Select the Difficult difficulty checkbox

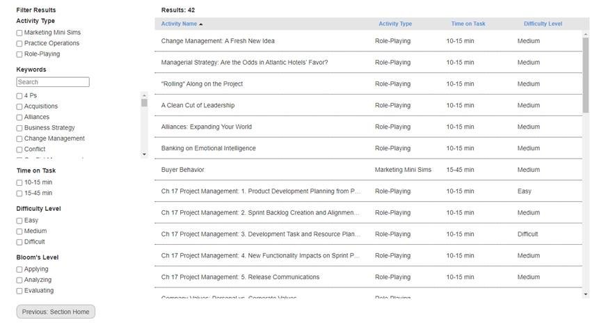(x=19, y=242)
